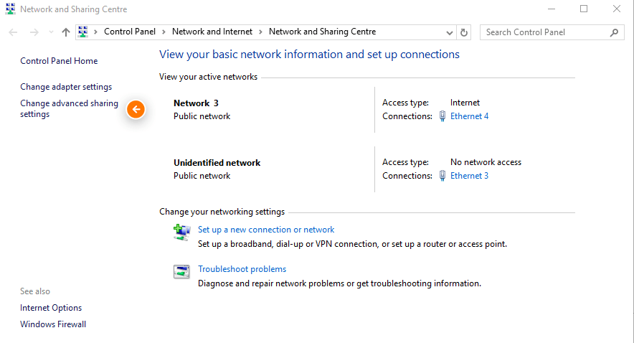The image size is (634, 343).
Task: Click the search magnifier icon
Action: click(x=614, y=32)
